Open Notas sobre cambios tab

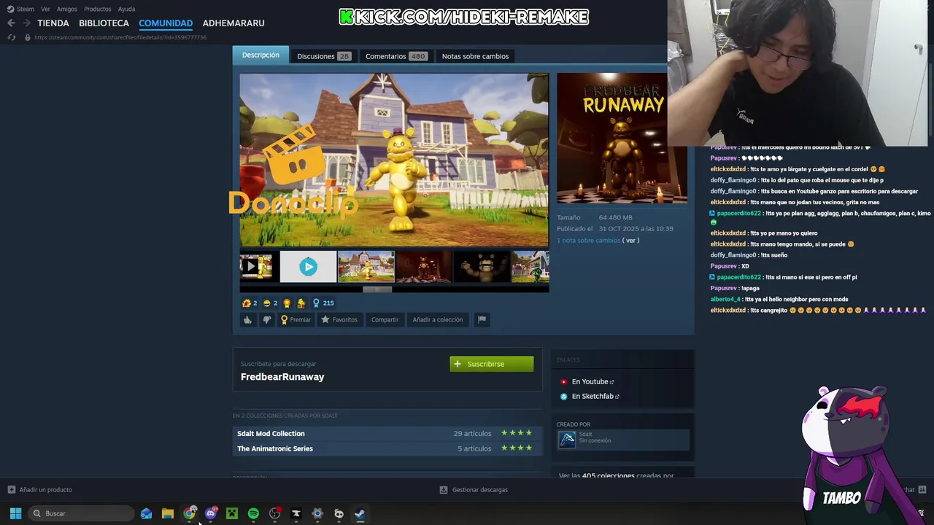pos(475,56)
